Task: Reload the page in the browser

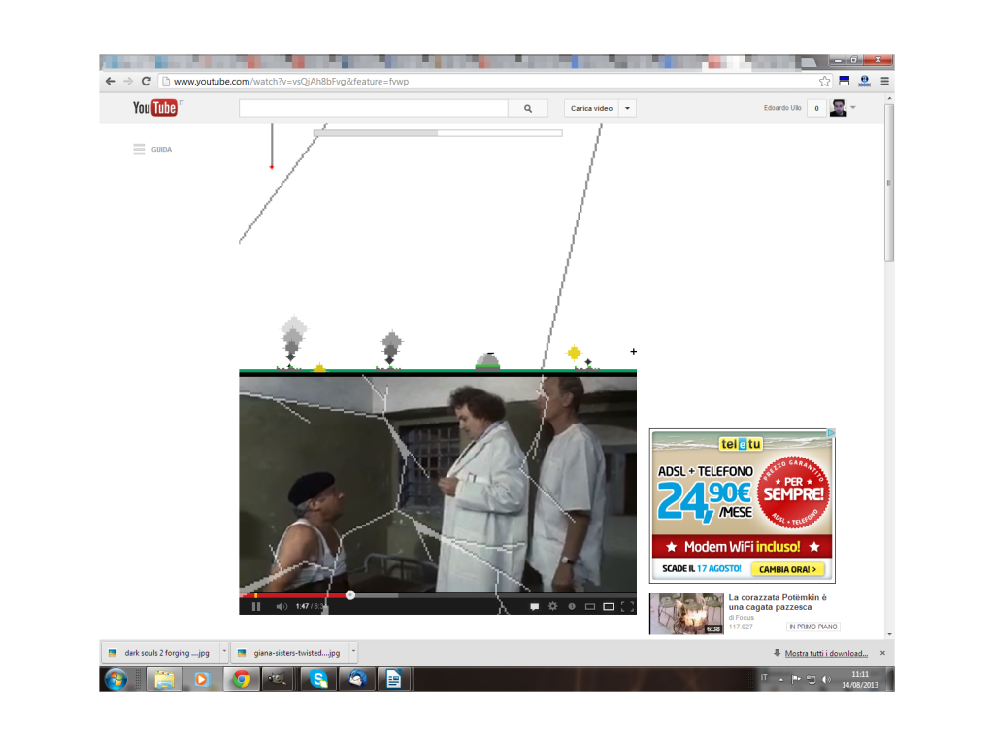Action: 147,82
